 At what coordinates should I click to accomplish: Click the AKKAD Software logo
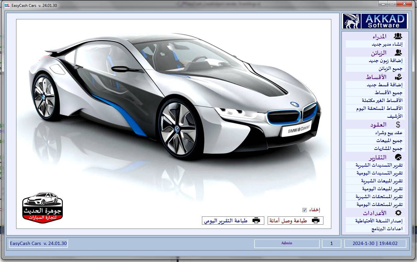click(375, 21)
